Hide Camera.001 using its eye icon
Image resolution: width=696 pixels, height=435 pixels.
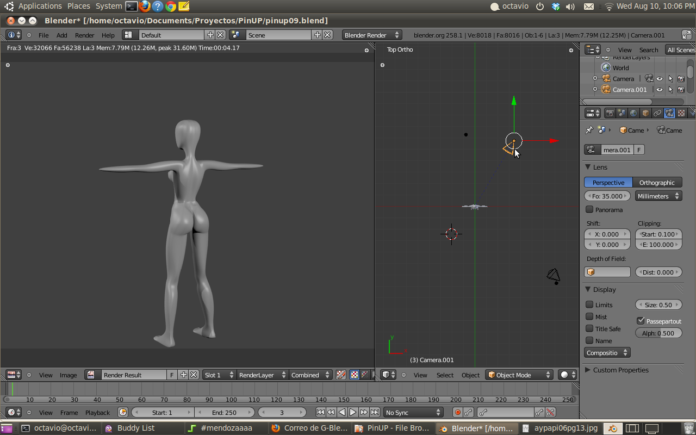[x=660, y=90]
